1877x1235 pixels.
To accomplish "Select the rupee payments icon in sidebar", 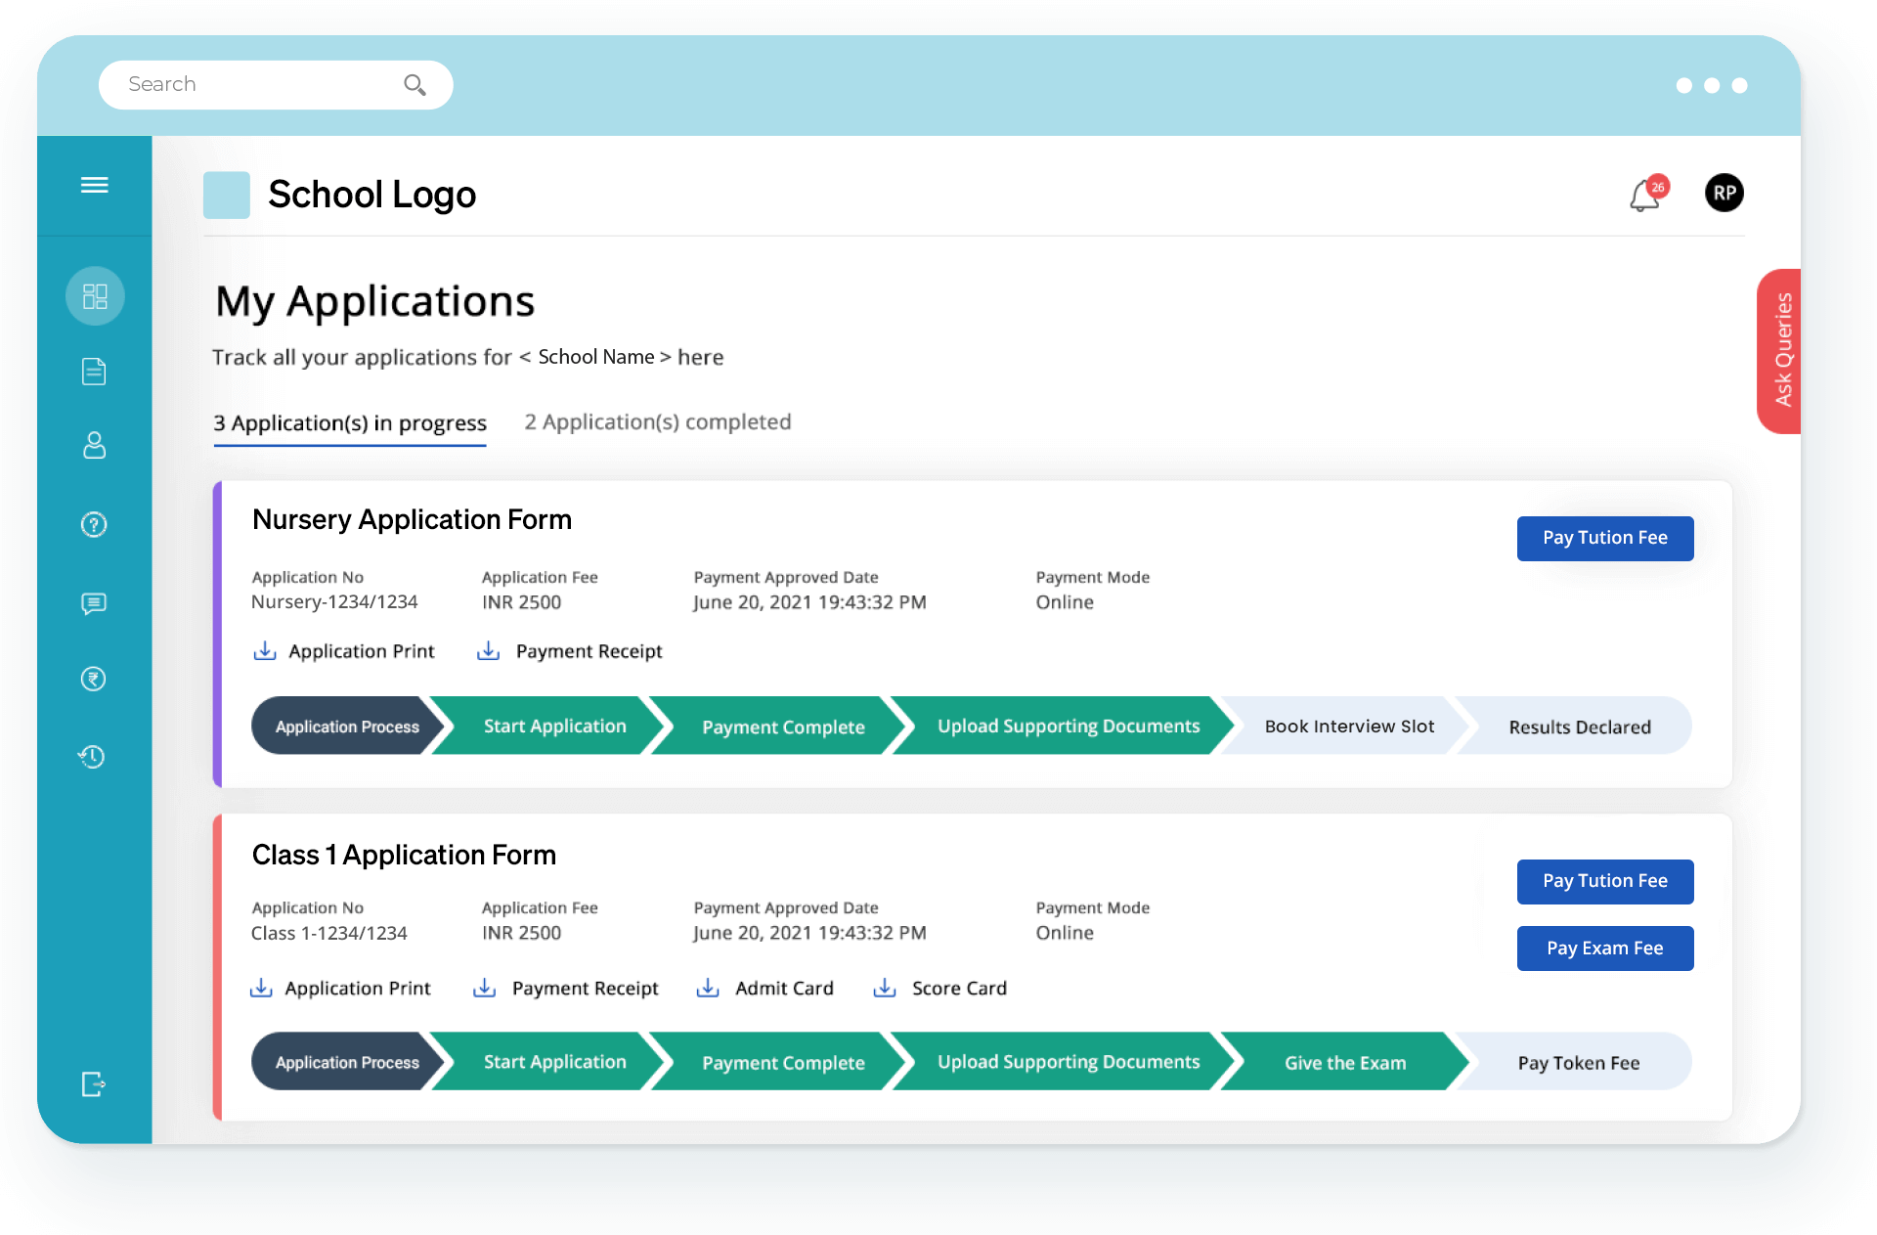I will point(94,679).
